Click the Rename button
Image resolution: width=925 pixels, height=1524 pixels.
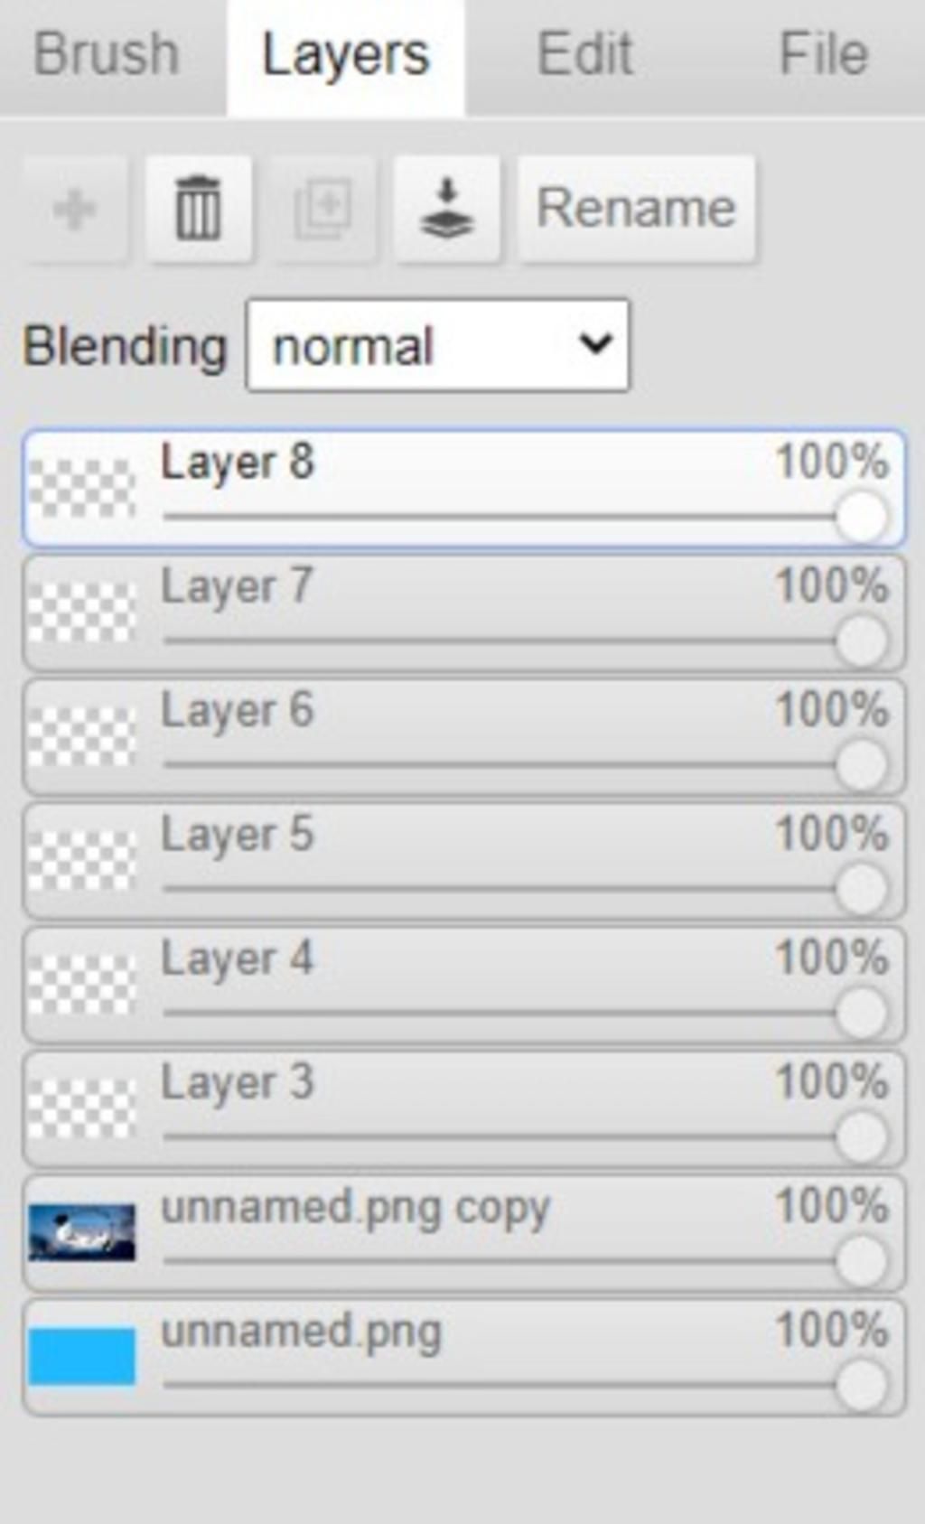[x=637, y=210]
